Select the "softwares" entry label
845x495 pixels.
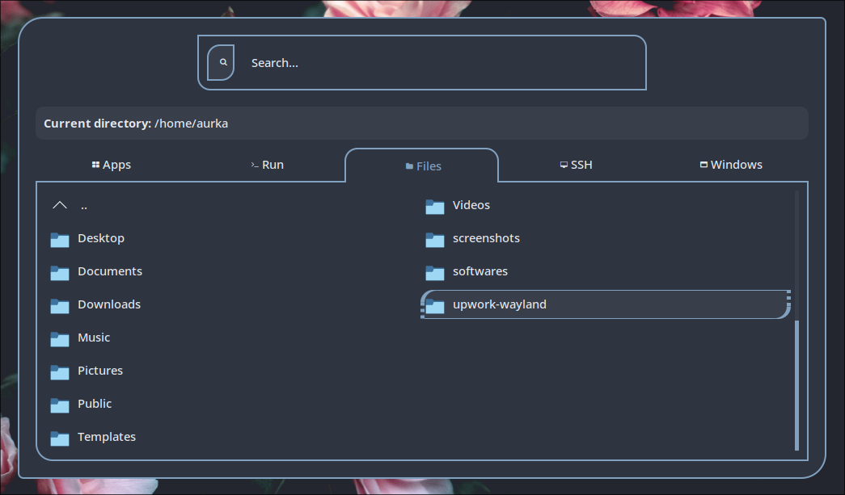(x=480, y=271)
